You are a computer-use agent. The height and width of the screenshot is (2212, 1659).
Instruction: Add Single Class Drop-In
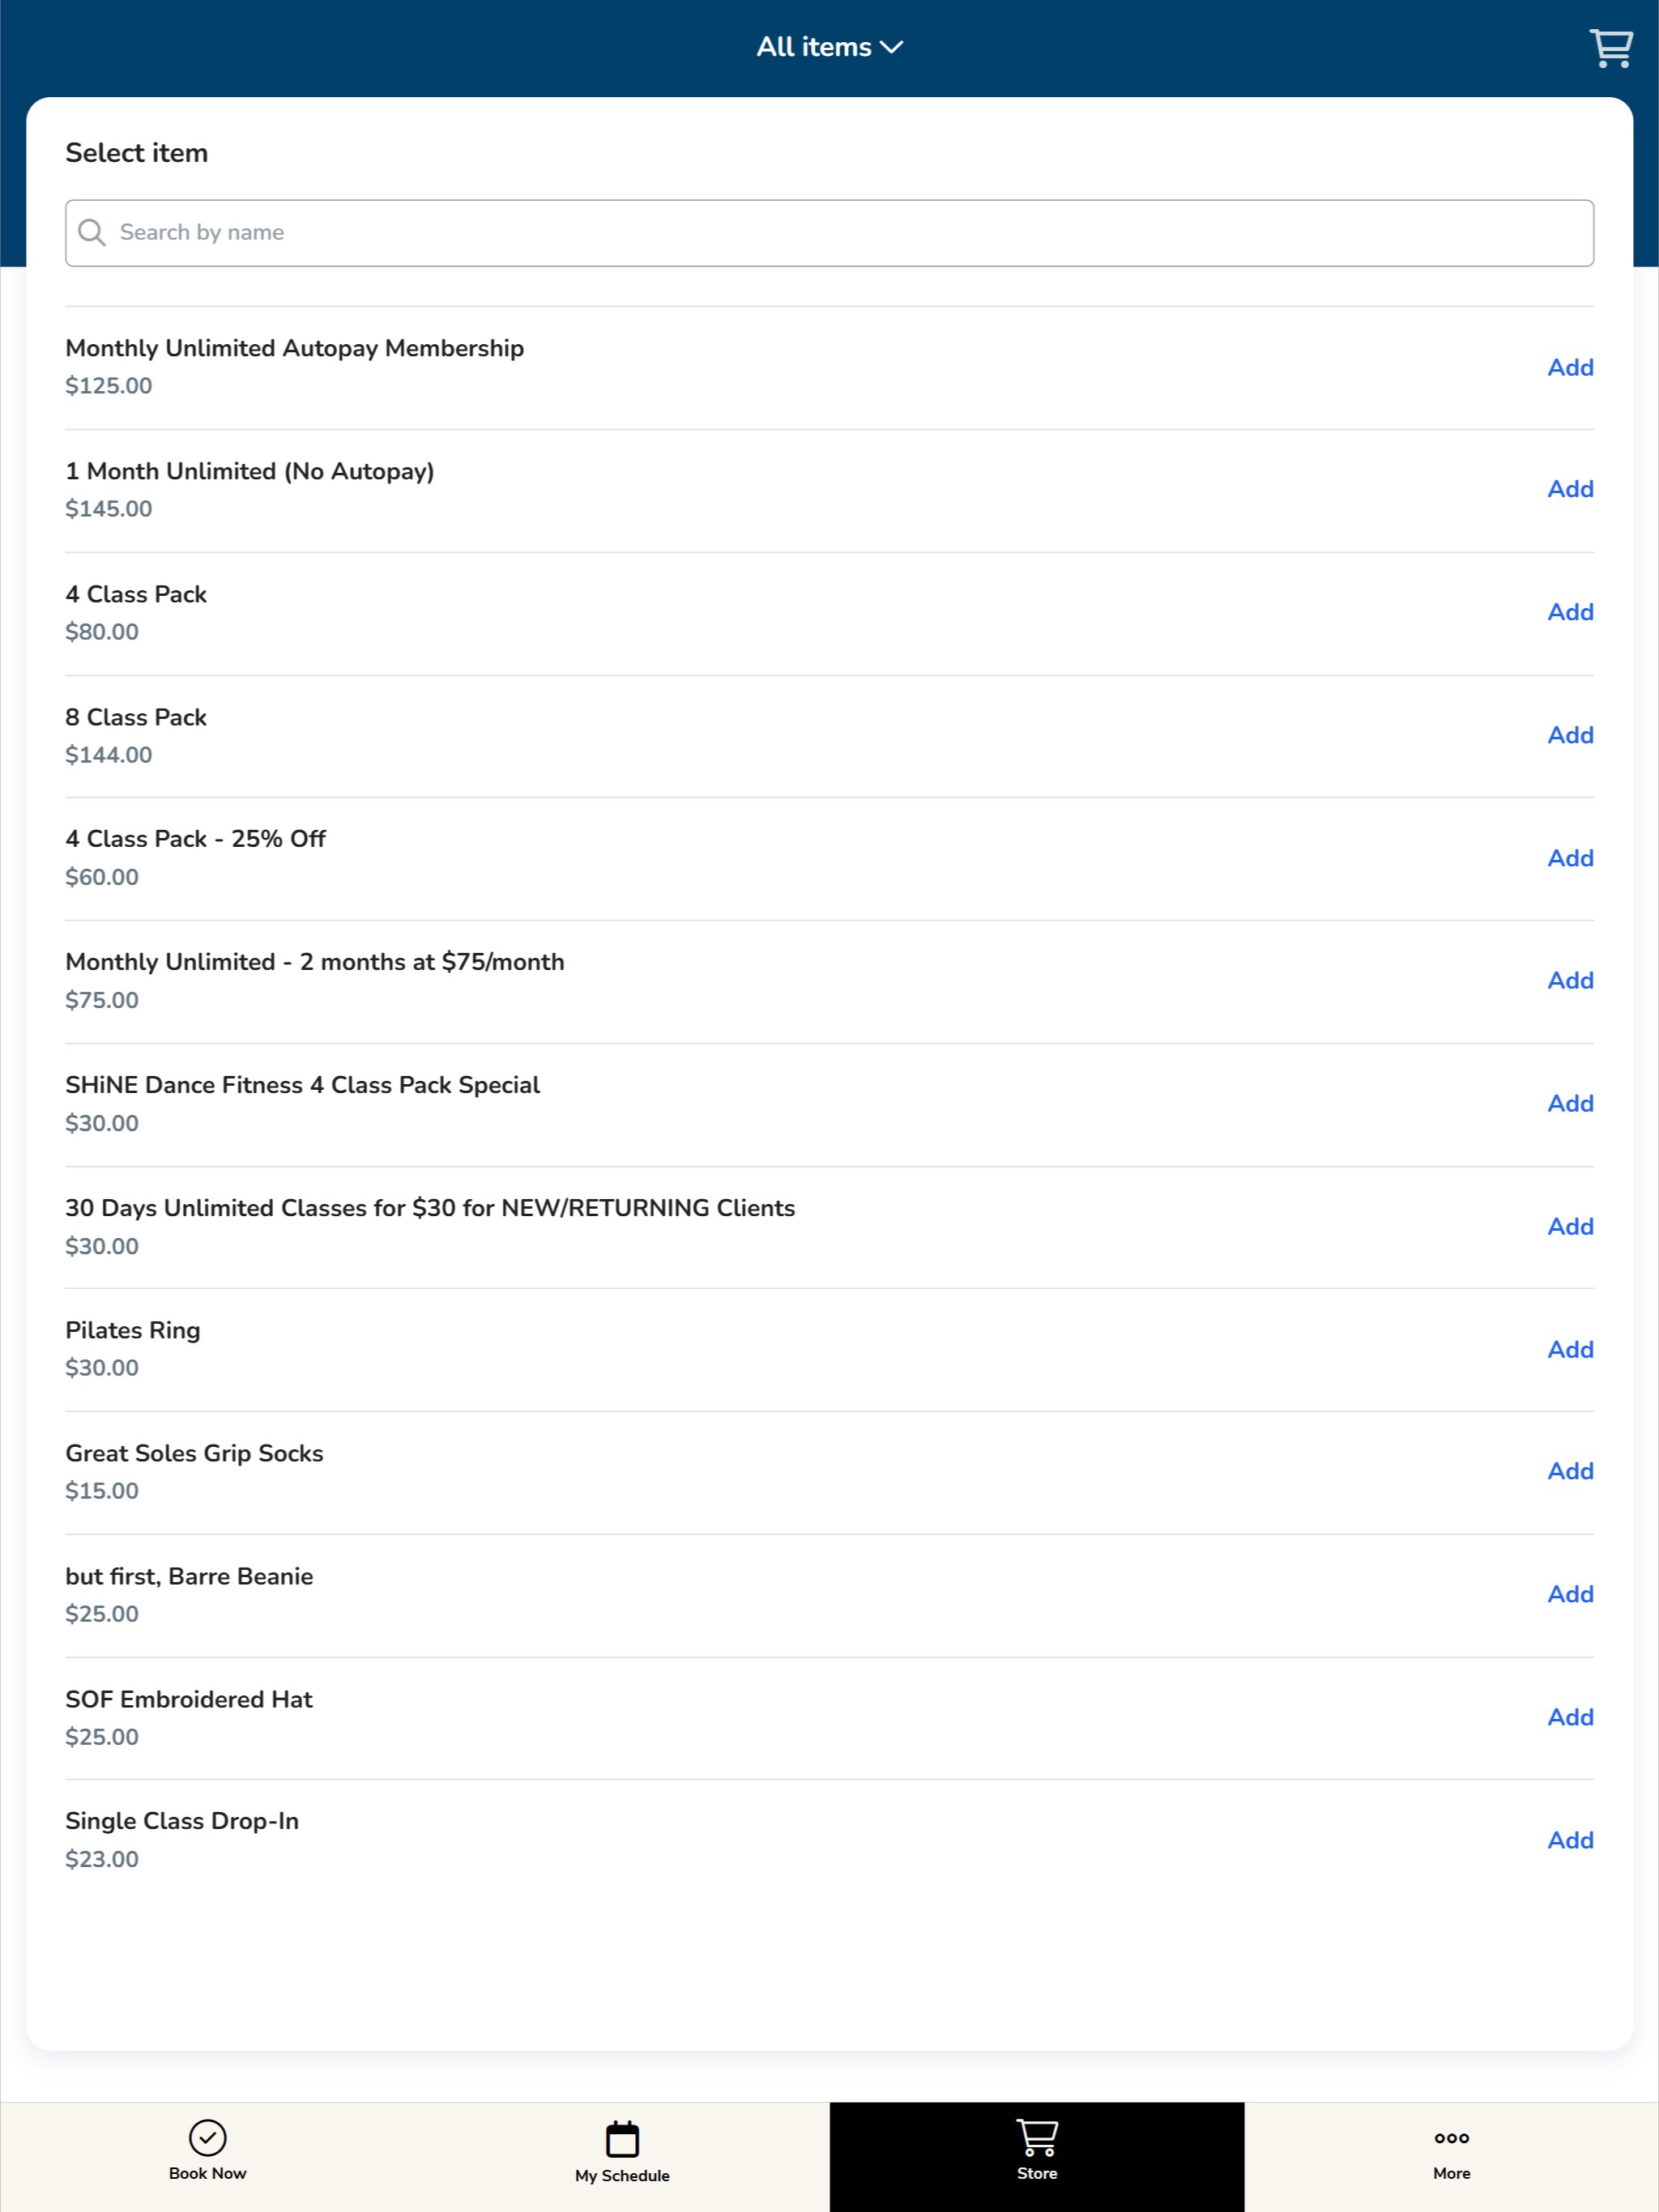click(1570, 1840)
